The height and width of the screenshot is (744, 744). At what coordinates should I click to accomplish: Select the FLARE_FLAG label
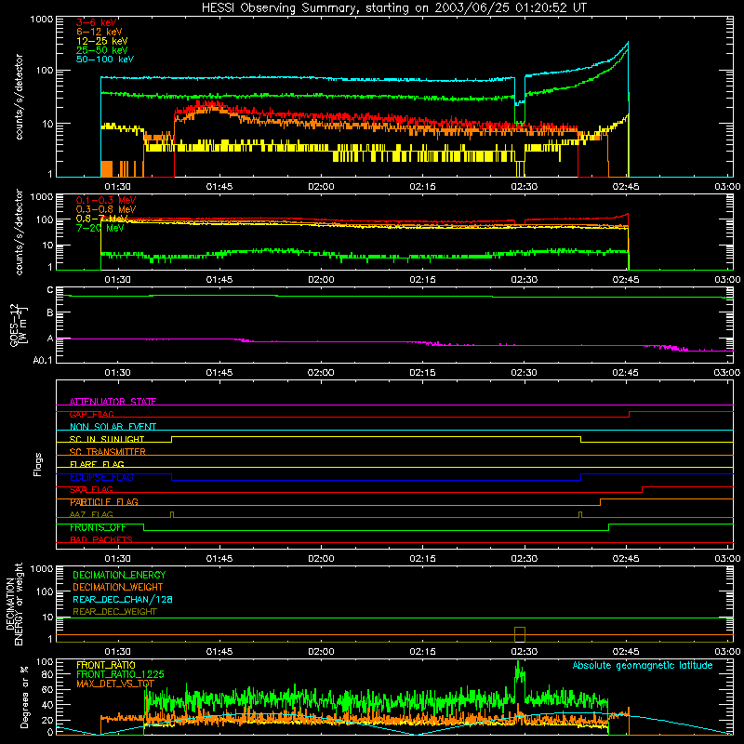(97, 464)
